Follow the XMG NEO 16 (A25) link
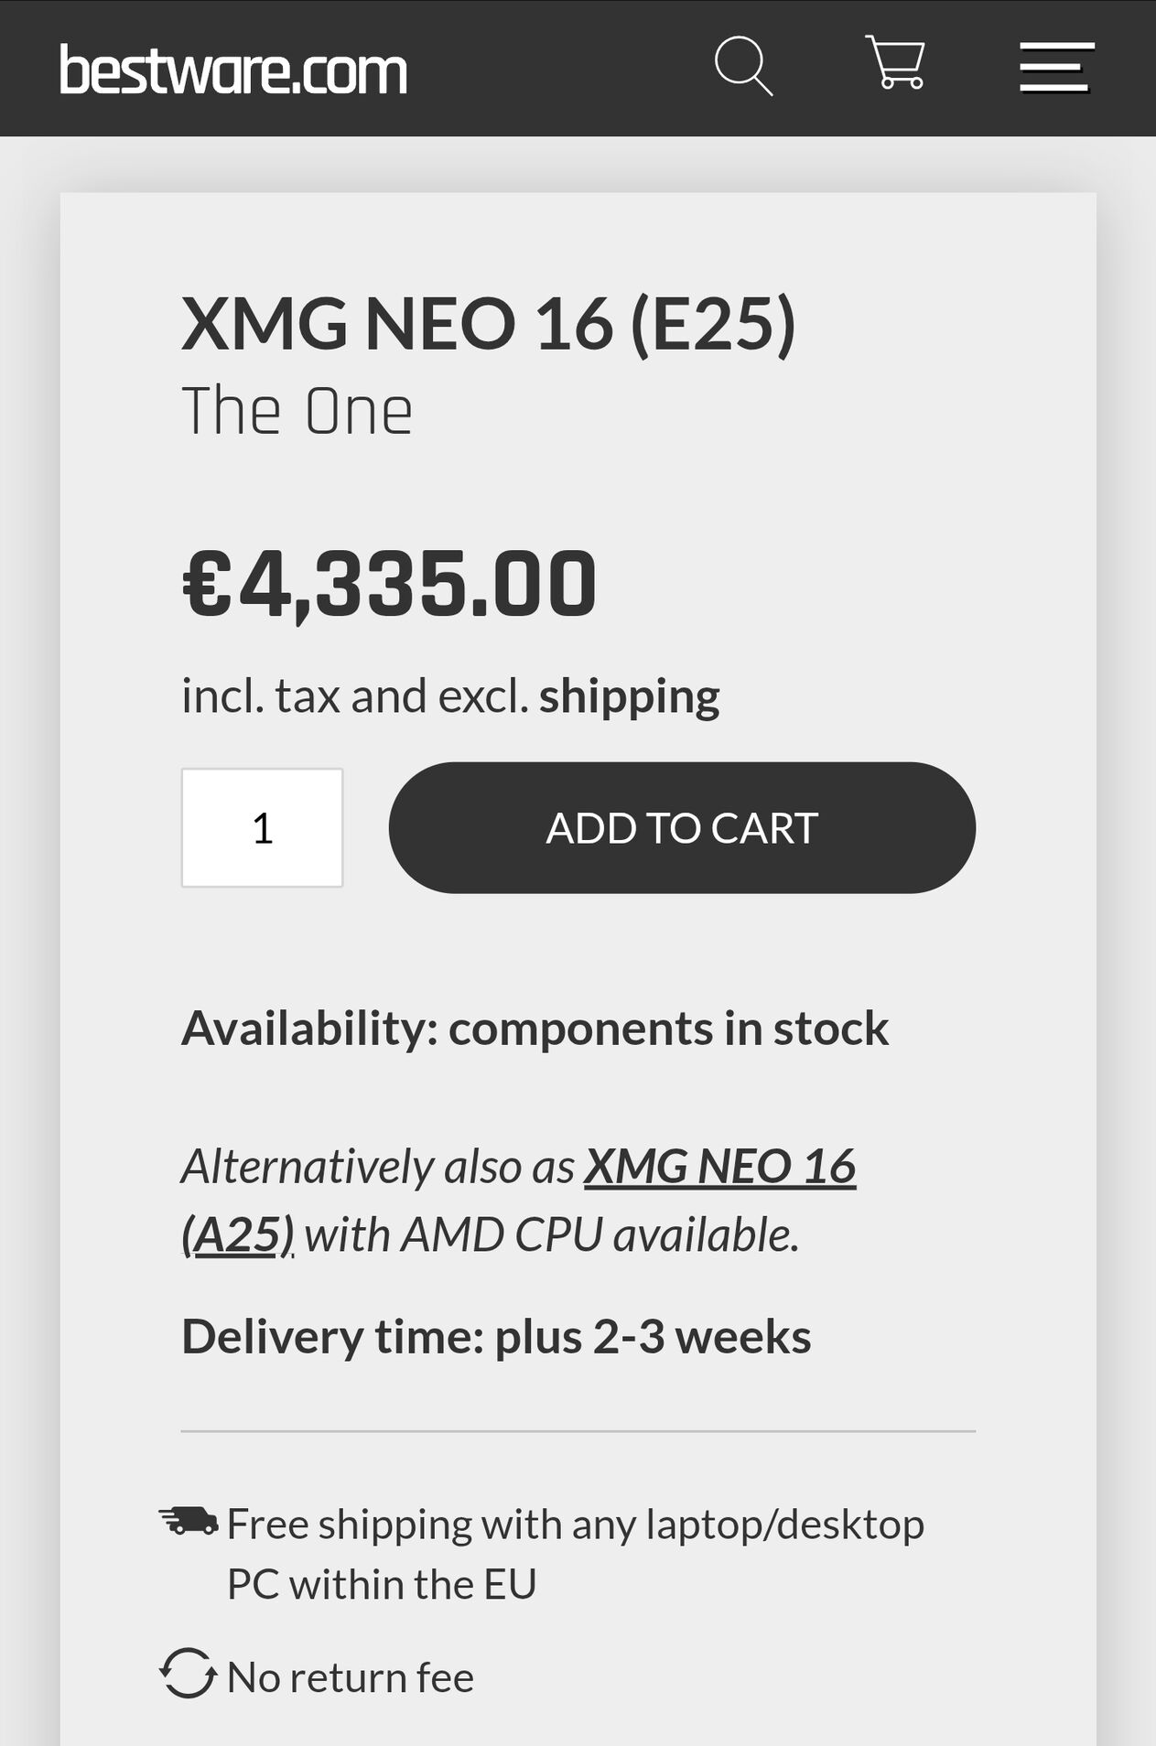The width and height of the screenshot is (1156, 1746). point(719,1167)
